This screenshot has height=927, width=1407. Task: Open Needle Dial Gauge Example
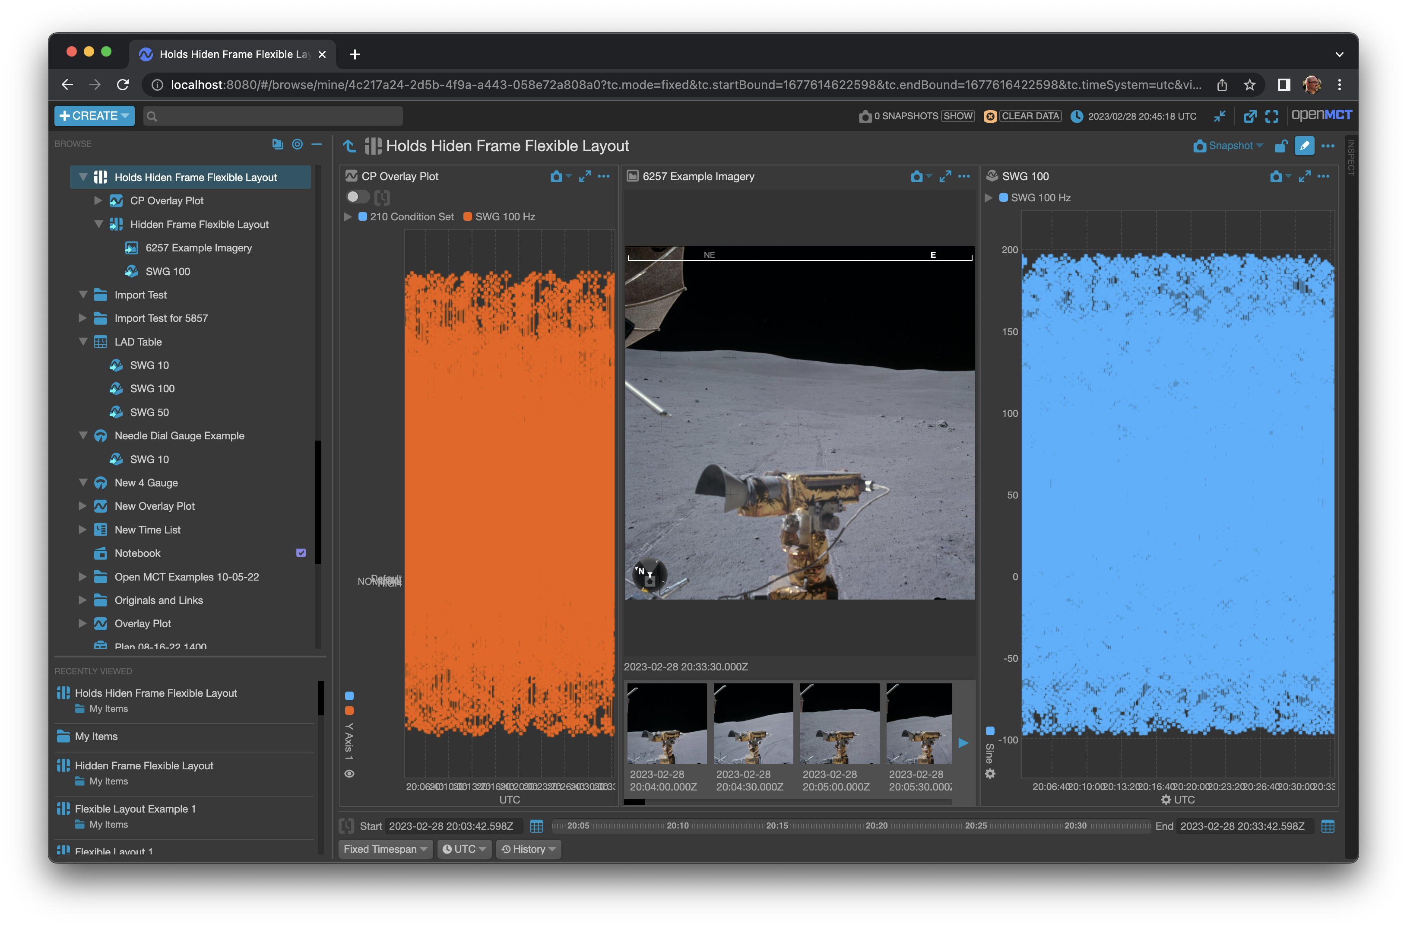(179, 436)
